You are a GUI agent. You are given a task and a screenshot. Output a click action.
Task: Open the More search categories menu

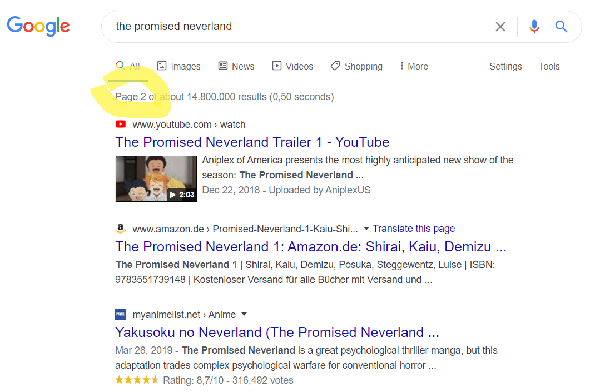414,66
